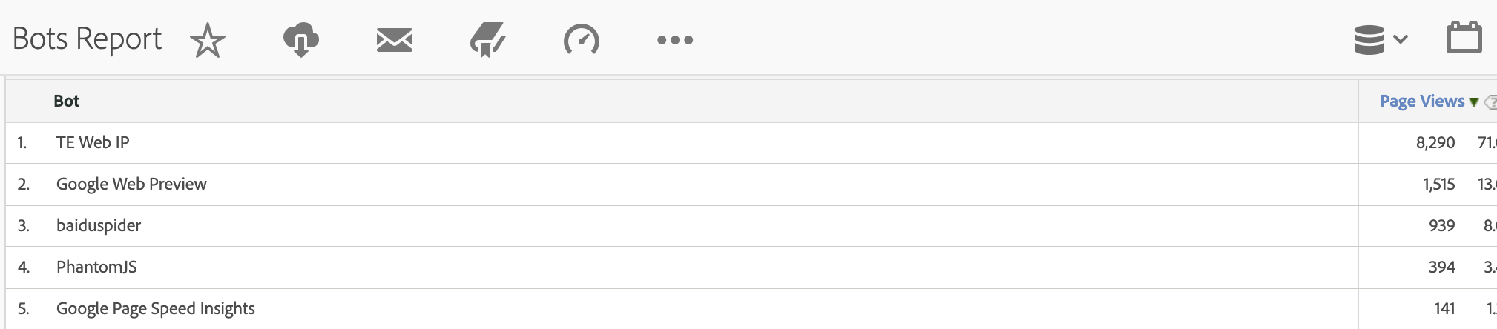The image size is (1497, 329).
Task: Select the Google Page Speed Insights entry
Action: pyautogui.click(x=156, y=309)
